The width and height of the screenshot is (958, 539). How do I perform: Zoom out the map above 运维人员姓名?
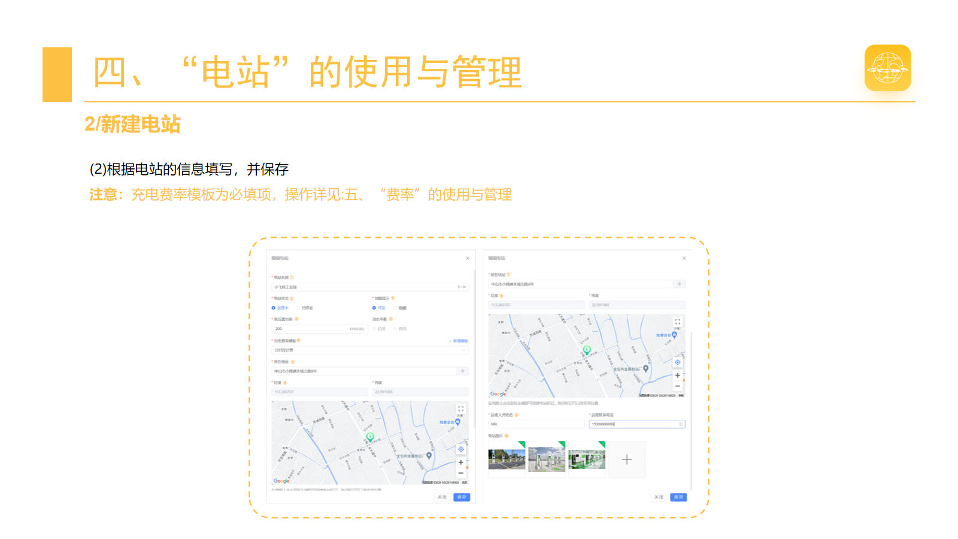tap(678, 386)
